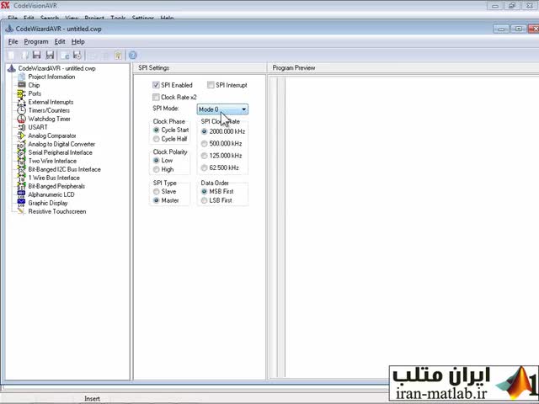Click the Program Preview toolbar icon
Viewport: 539px width, 404px height.
pyautogui.click(x=65, y=55)
